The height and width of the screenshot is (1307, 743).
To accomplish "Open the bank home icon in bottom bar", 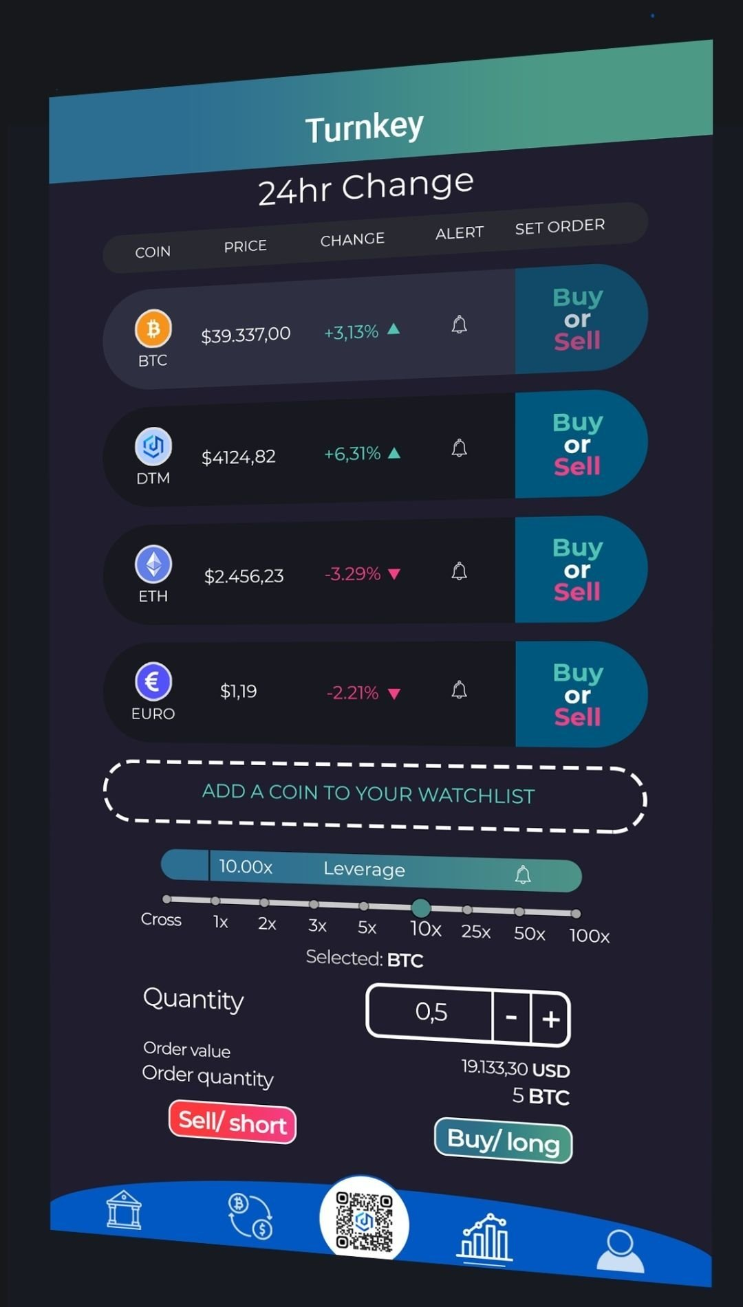I will (x=124, y=1210).
